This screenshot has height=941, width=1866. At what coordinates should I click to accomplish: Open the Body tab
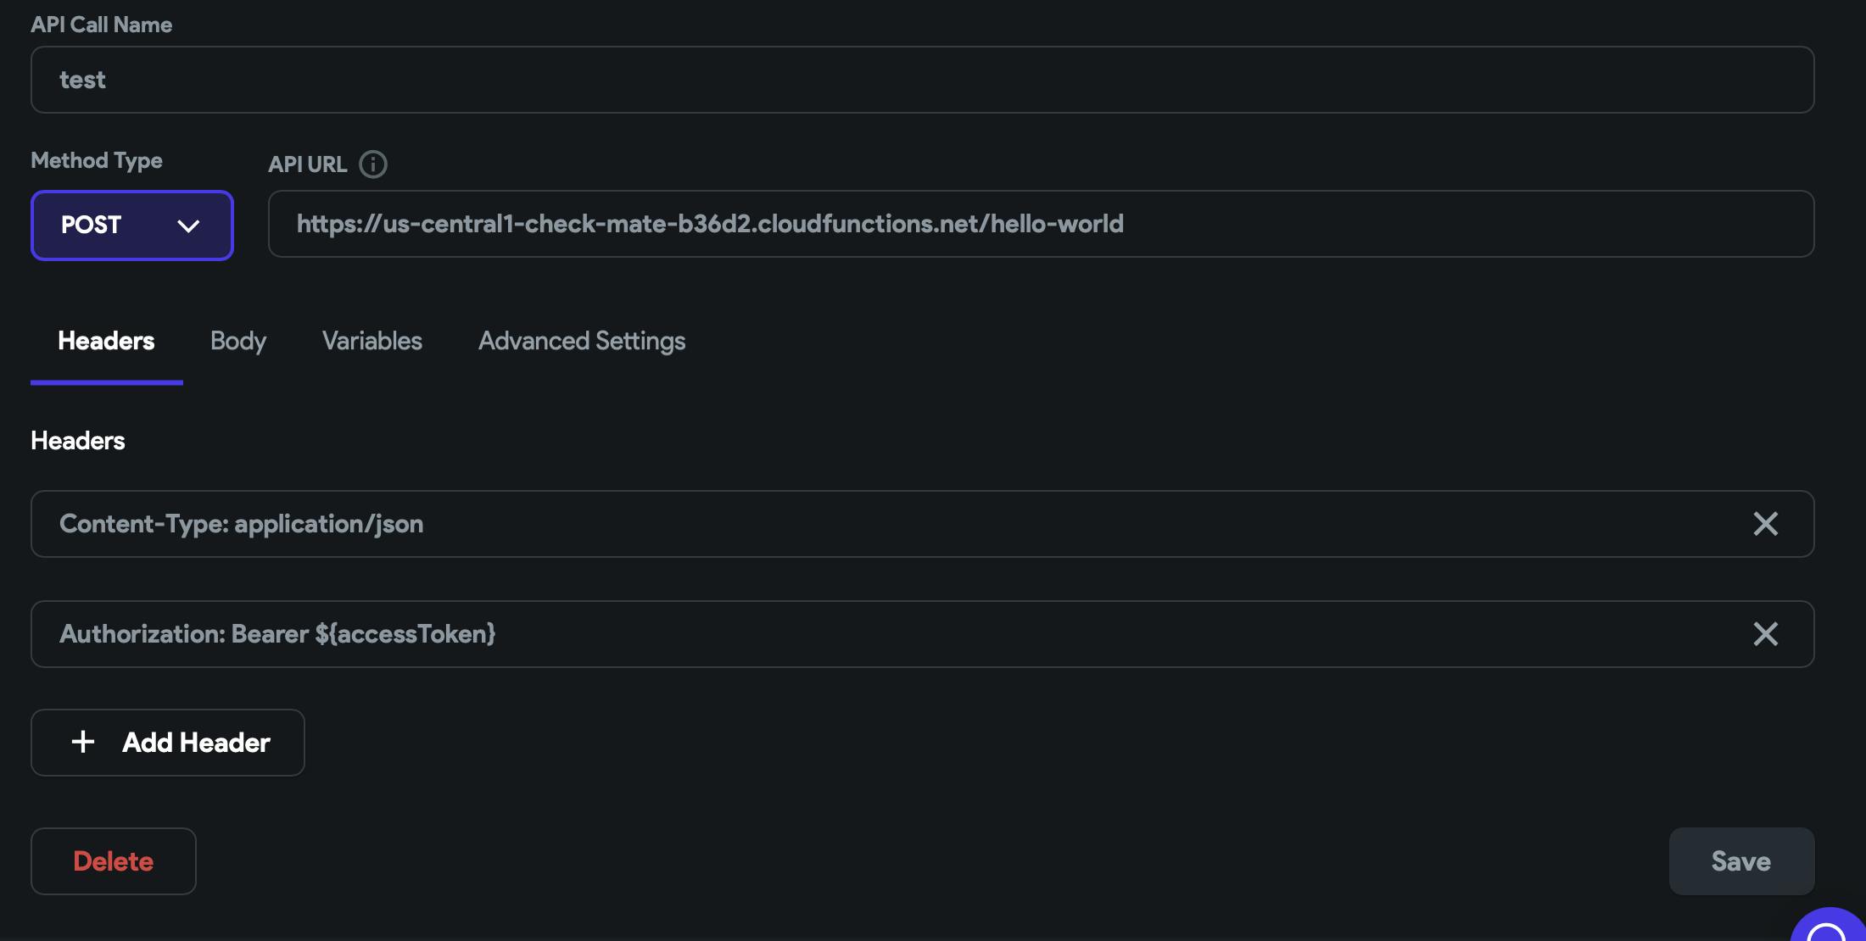237,341
